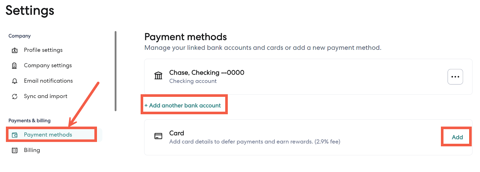
Task: Navigate to Billing page
Action: 32,150
